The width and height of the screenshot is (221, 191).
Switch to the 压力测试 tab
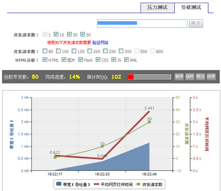(x=157, y=7)
